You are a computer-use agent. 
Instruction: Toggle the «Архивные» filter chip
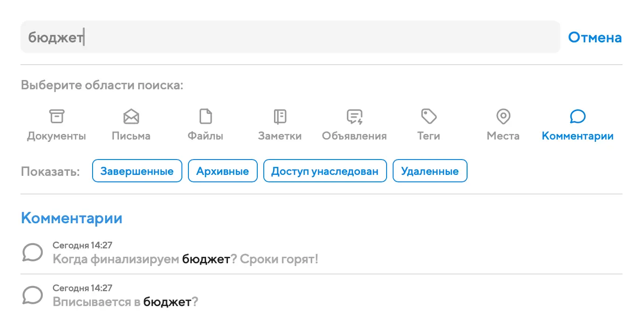point(222,171)
